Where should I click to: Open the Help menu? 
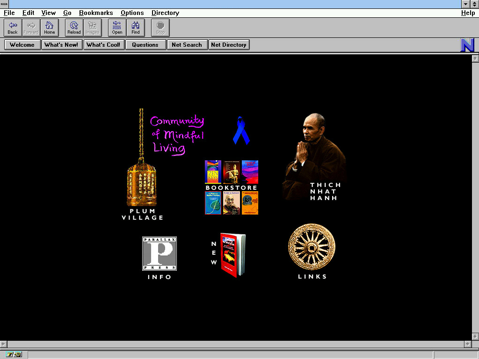468,13
